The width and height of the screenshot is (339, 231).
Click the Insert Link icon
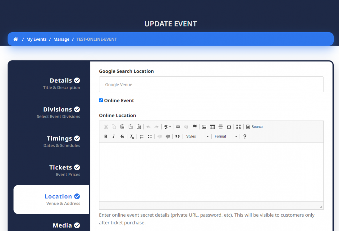tap(178, 127)
